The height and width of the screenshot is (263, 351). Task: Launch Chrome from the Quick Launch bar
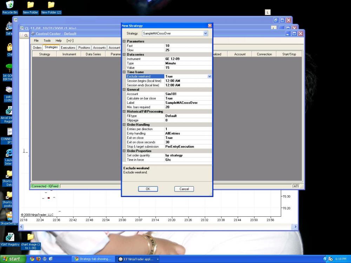(32, 259)
